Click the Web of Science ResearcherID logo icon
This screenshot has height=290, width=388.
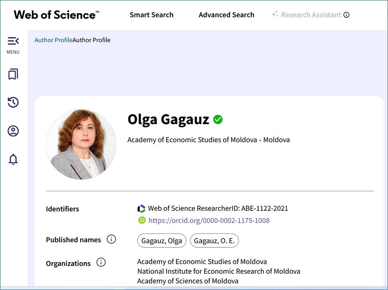pos(141,209)
